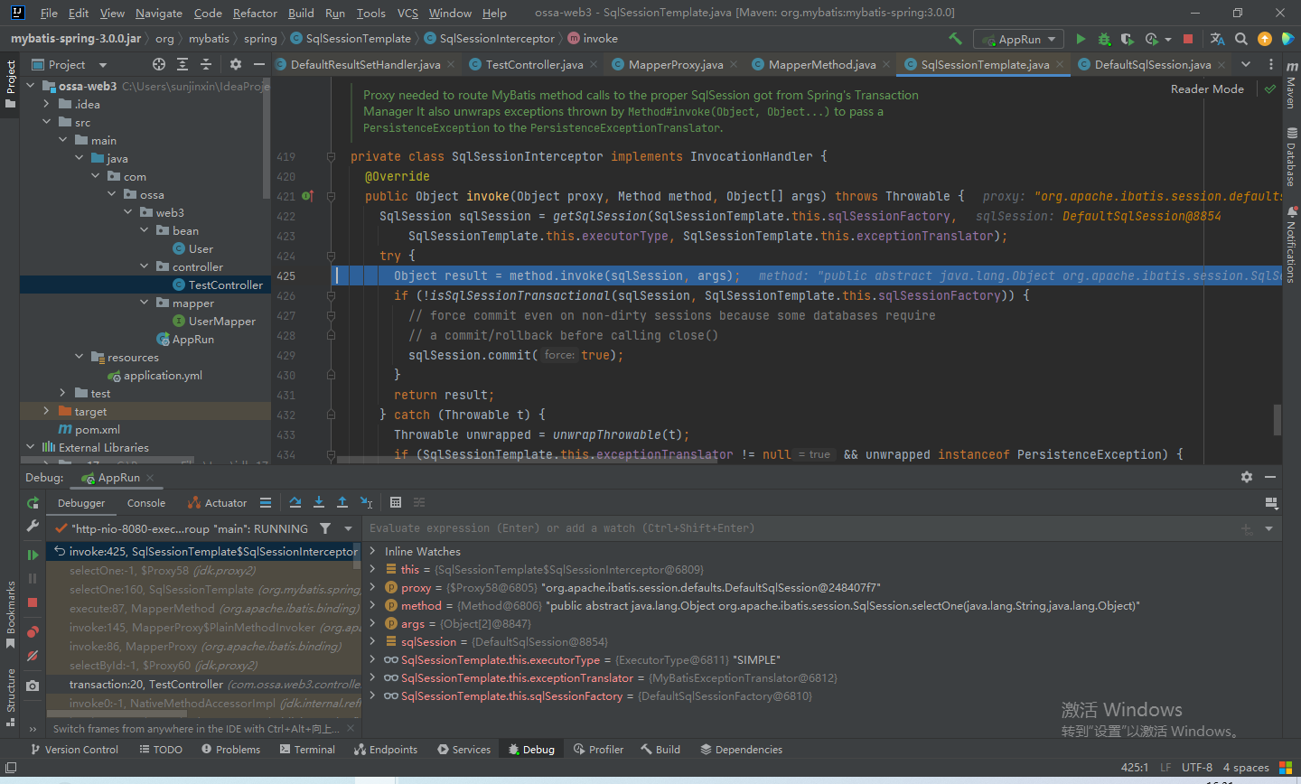
Task: Open Profiler tool window
Action: click(598, 750)
